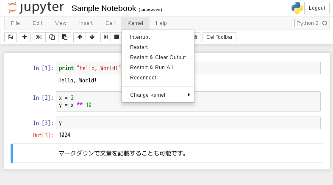
Task: Paste cell using the clipboard icon
Action: pyautogui.click(x=64, y=37)
